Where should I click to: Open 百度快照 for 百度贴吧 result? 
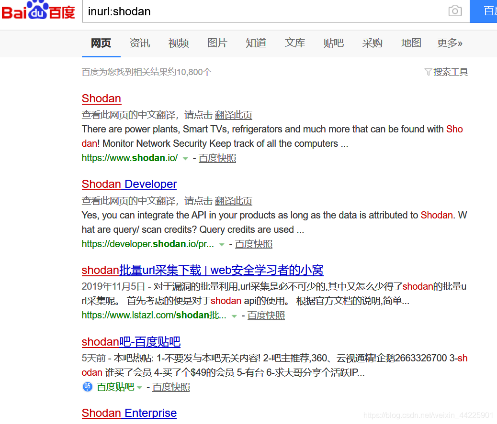[x=171, y=387]
